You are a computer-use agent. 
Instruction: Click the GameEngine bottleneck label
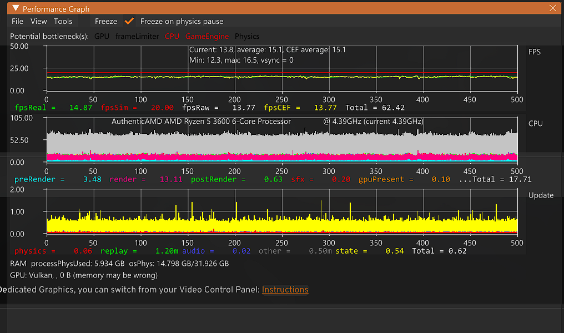click(207, 36)
